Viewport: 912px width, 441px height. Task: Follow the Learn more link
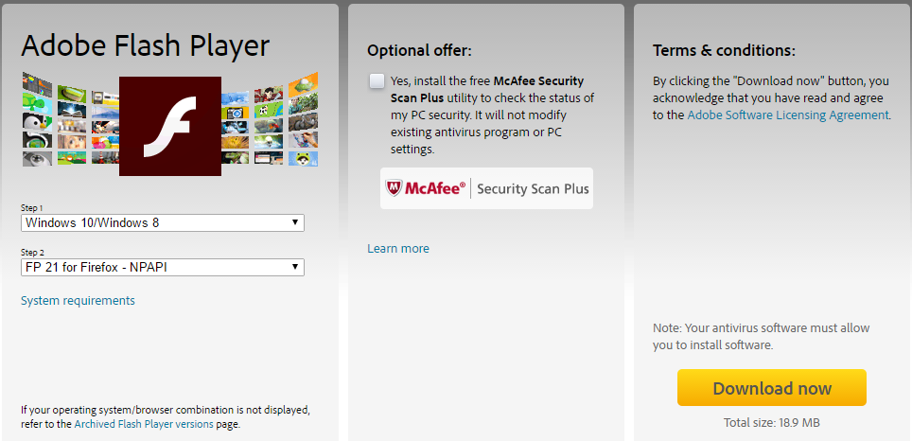coord(398,249)
